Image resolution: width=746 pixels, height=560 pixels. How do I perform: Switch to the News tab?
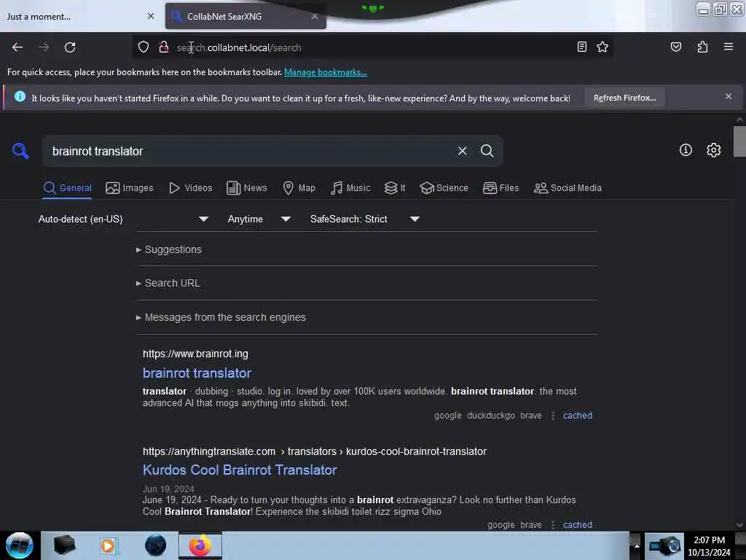[247, 188]
